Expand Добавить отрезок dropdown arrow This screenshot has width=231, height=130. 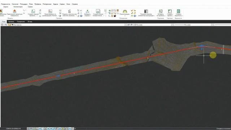coord(90,16)
